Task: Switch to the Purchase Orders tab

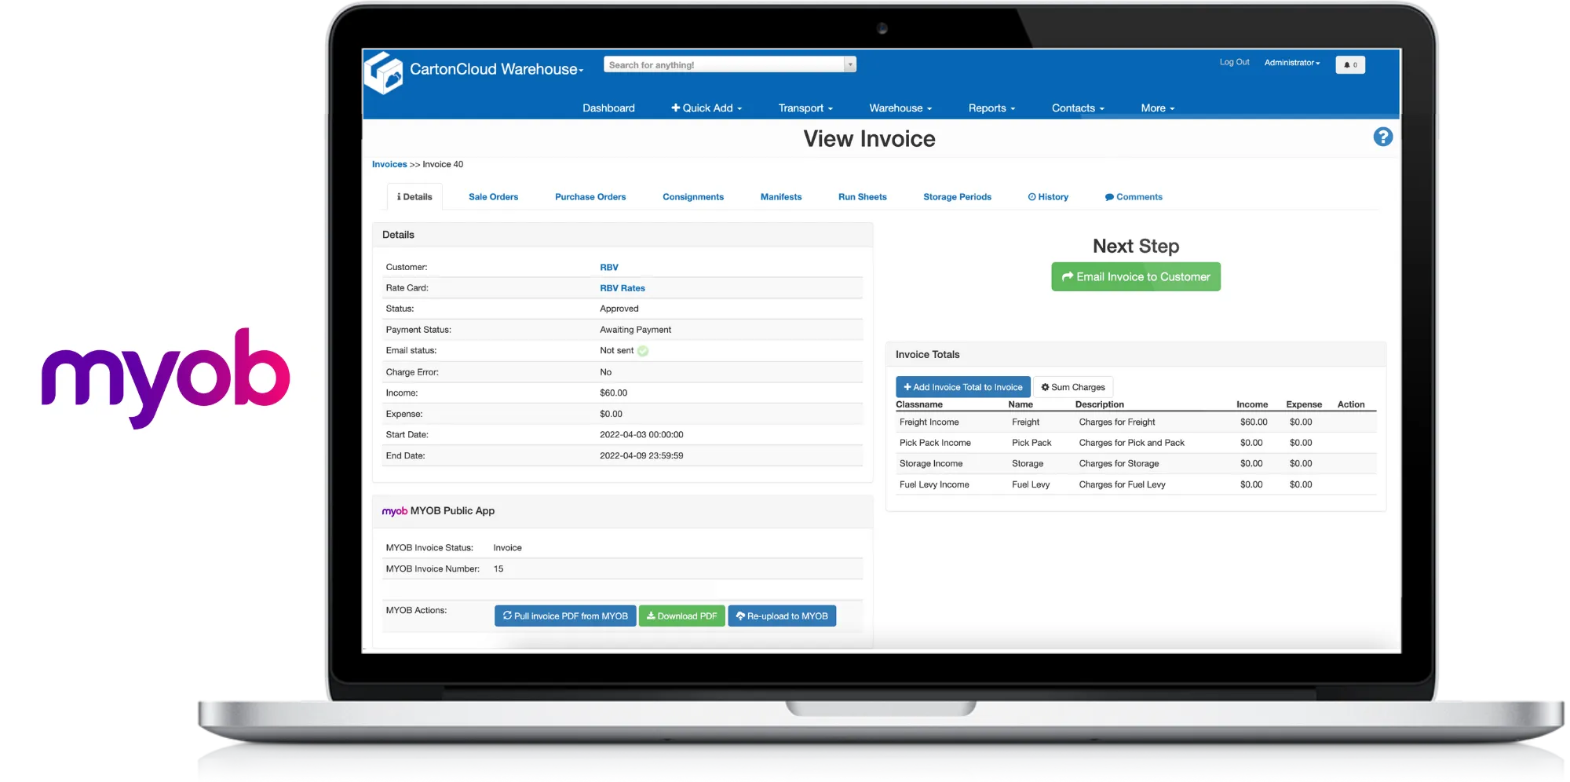Action: point(590,196)
